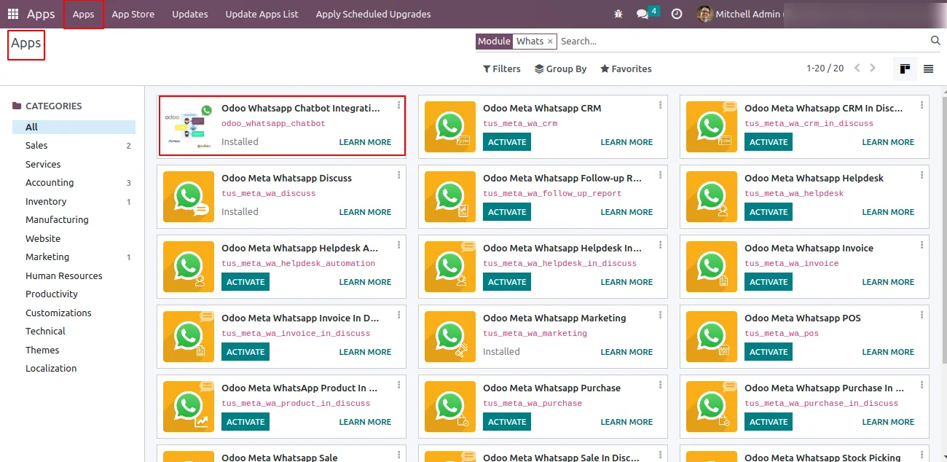Open Update Apps List menu
Image resolution: width=947 pixels, height=462 pixels.
click(x=262, y=14)
